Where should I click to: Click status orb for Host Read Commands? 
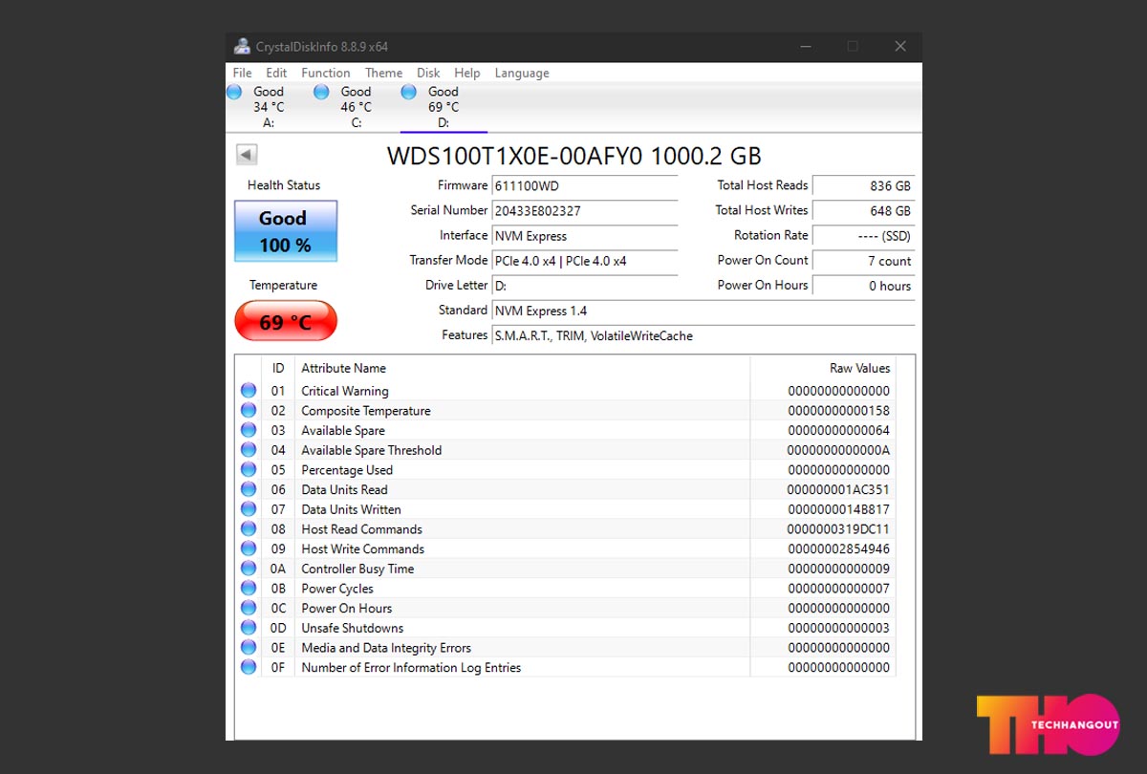click(249, 528)
